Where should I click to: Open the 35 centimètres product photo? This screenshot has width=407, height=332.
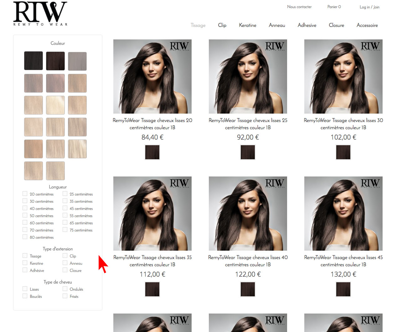pos(152,213)
